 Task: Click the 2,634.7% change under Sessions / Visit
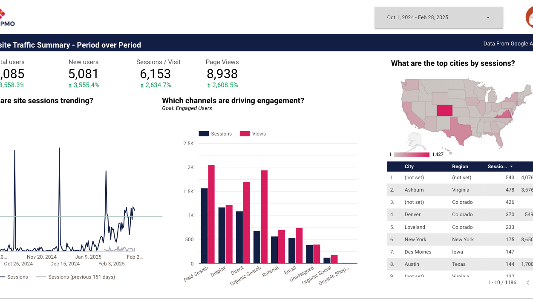(158, 85)
